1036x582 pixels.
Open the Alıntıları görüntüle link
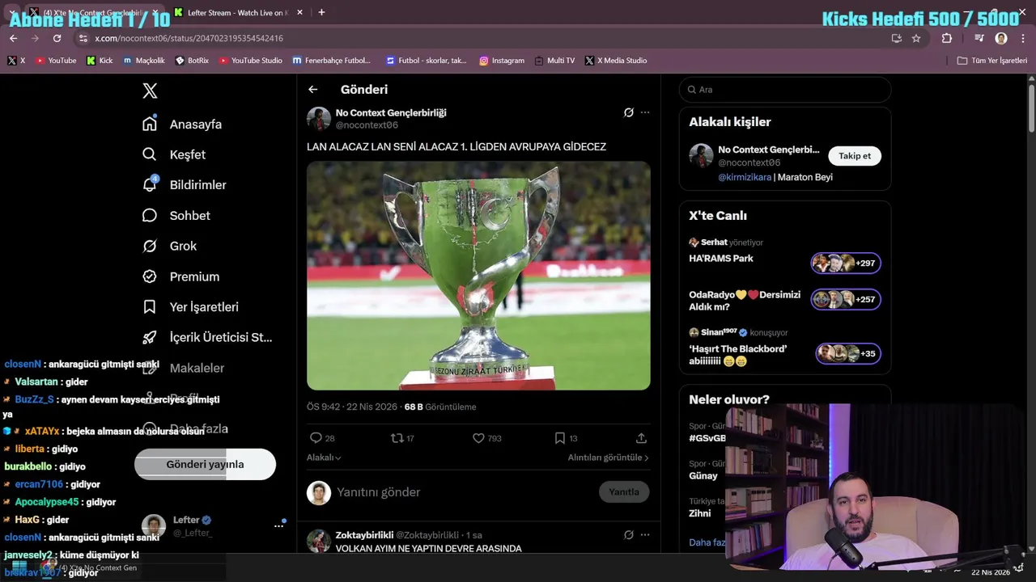(608, 458)
